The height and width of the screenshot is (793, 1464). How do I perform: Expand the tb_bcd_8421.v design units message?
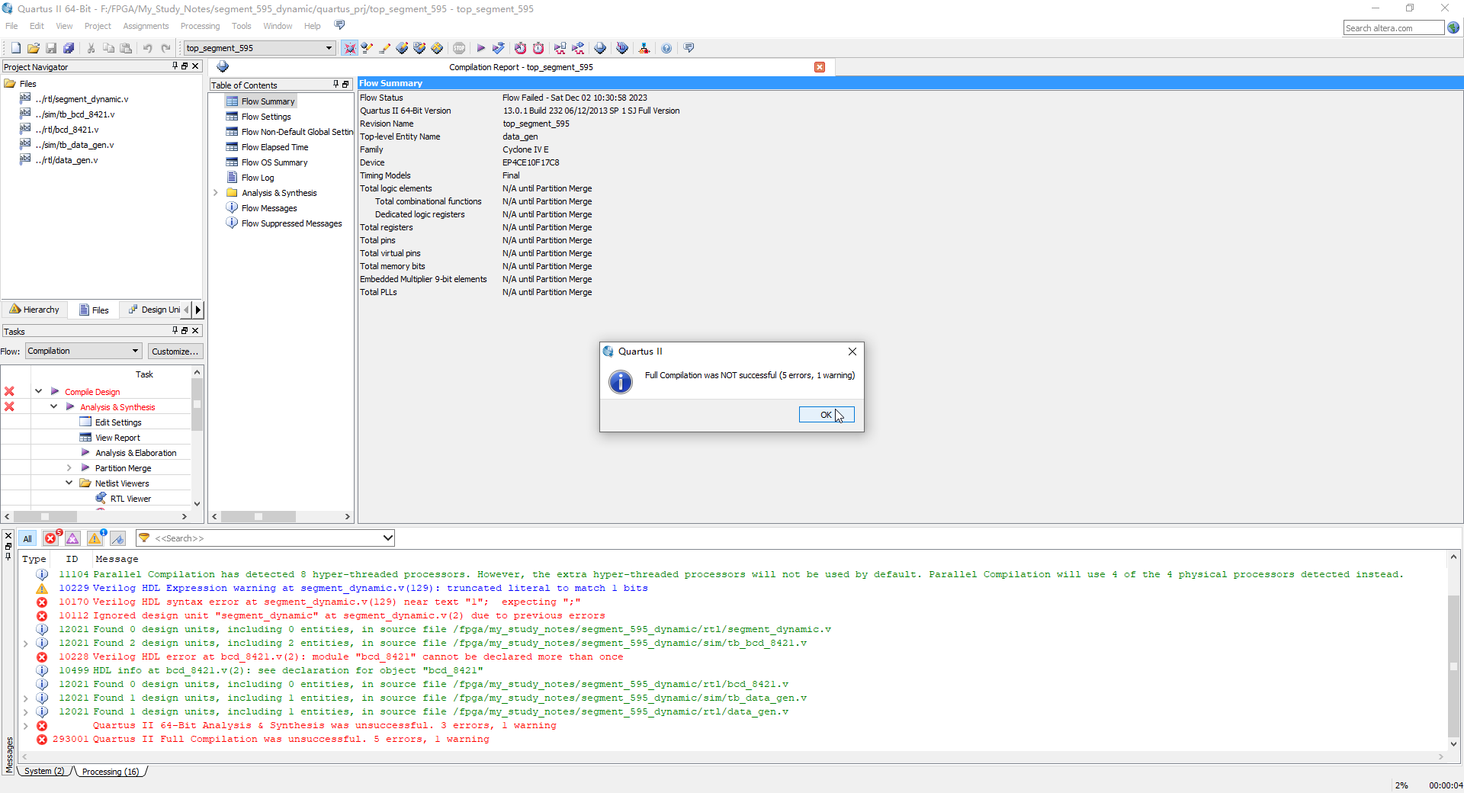[x=26, y=643]
